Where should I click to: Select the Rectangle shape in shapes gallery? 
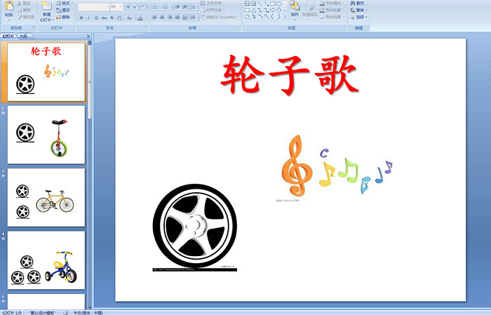[272, 4]
